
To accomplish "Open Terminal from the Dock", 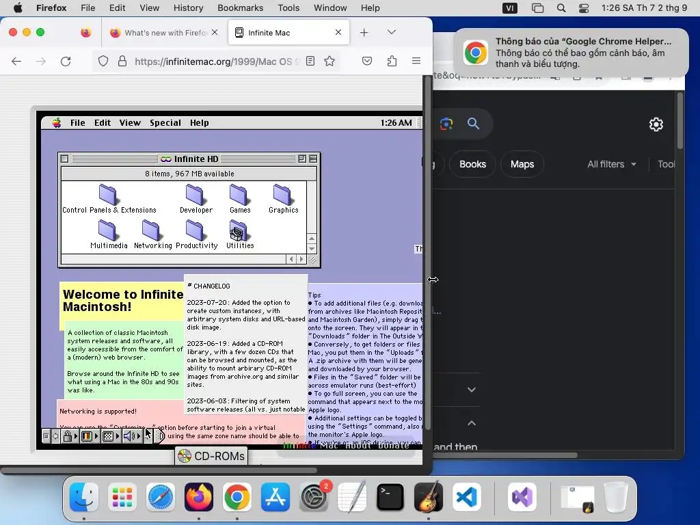I will pos(390,497).
